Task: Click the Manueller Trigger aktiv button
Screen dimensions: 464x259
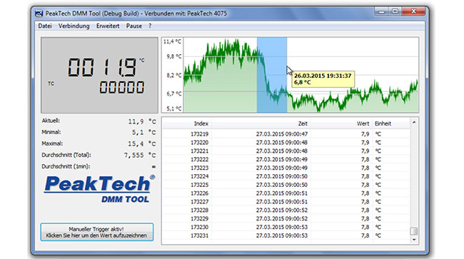Action: [x=97, y=232]
